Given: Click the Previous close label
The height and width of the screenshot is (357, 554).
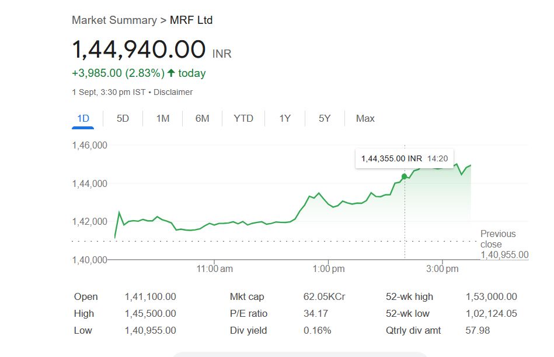Looking at the screenshot, I should (x=498, y=239).
